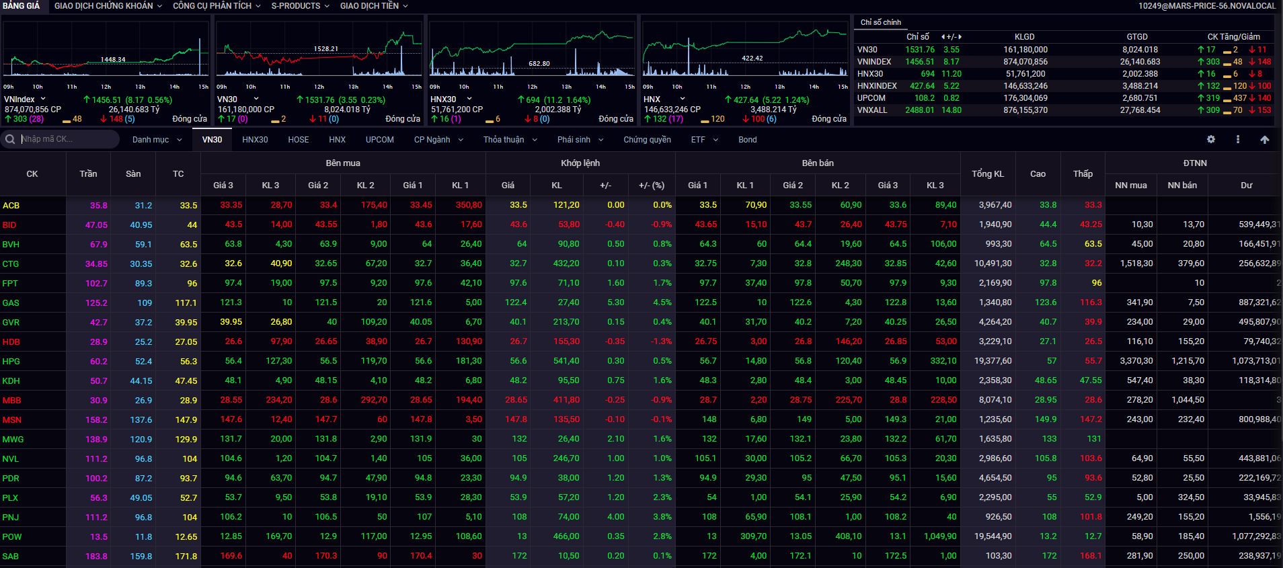Expand the CÔNG CỤ PHÂN TÍCH menu
Screen dimensions: 1283x568
tap(217, 5)
